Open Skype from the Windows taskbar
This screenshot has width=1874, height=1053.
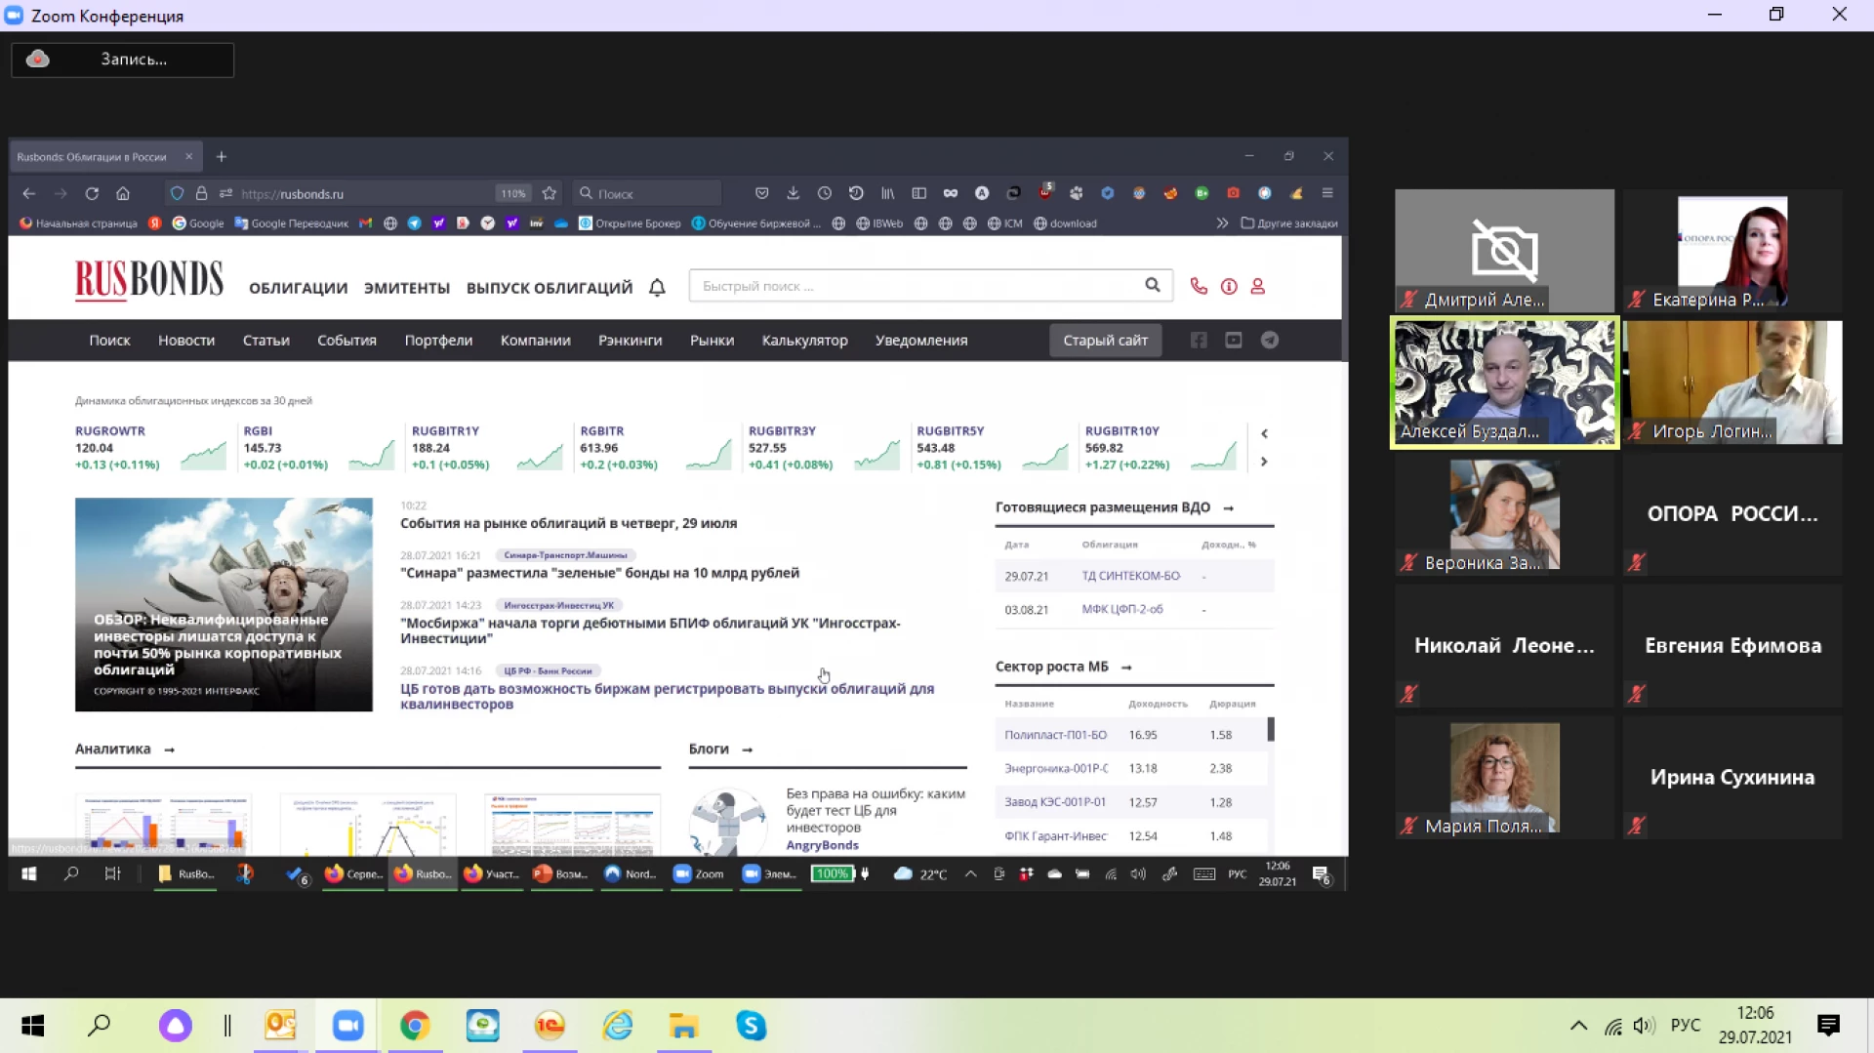click(751, 1026)
